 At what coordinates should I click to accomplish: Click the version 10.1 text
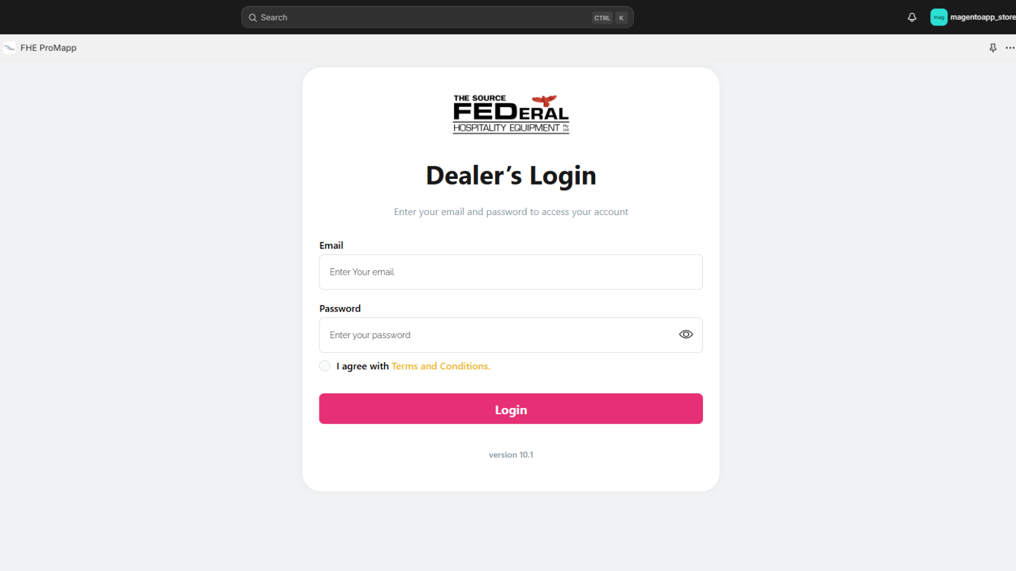(x=511, y=455)
